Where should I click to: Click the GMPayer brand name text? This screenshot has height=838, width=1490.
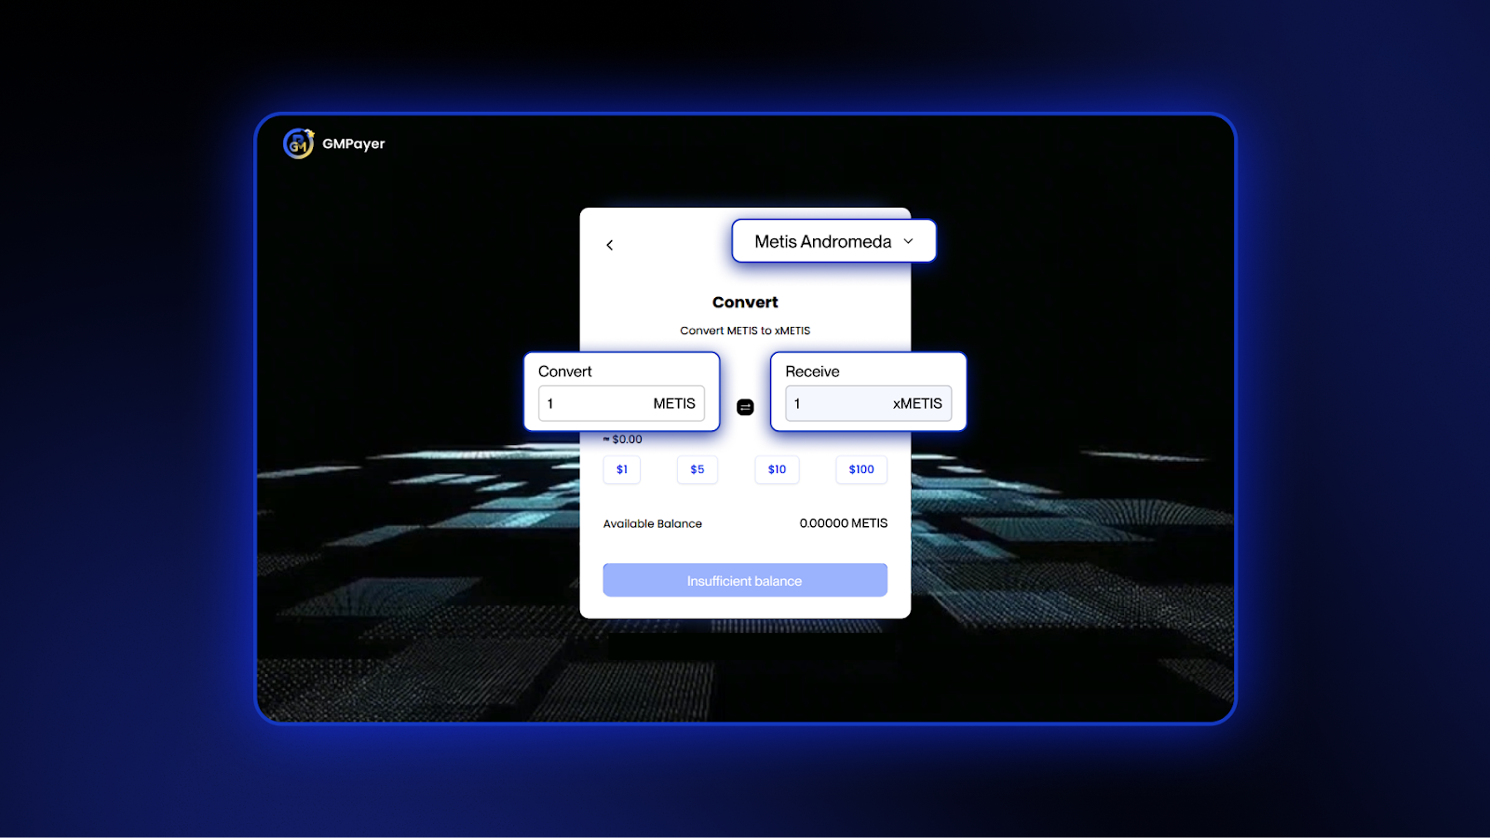pos(353,143)
